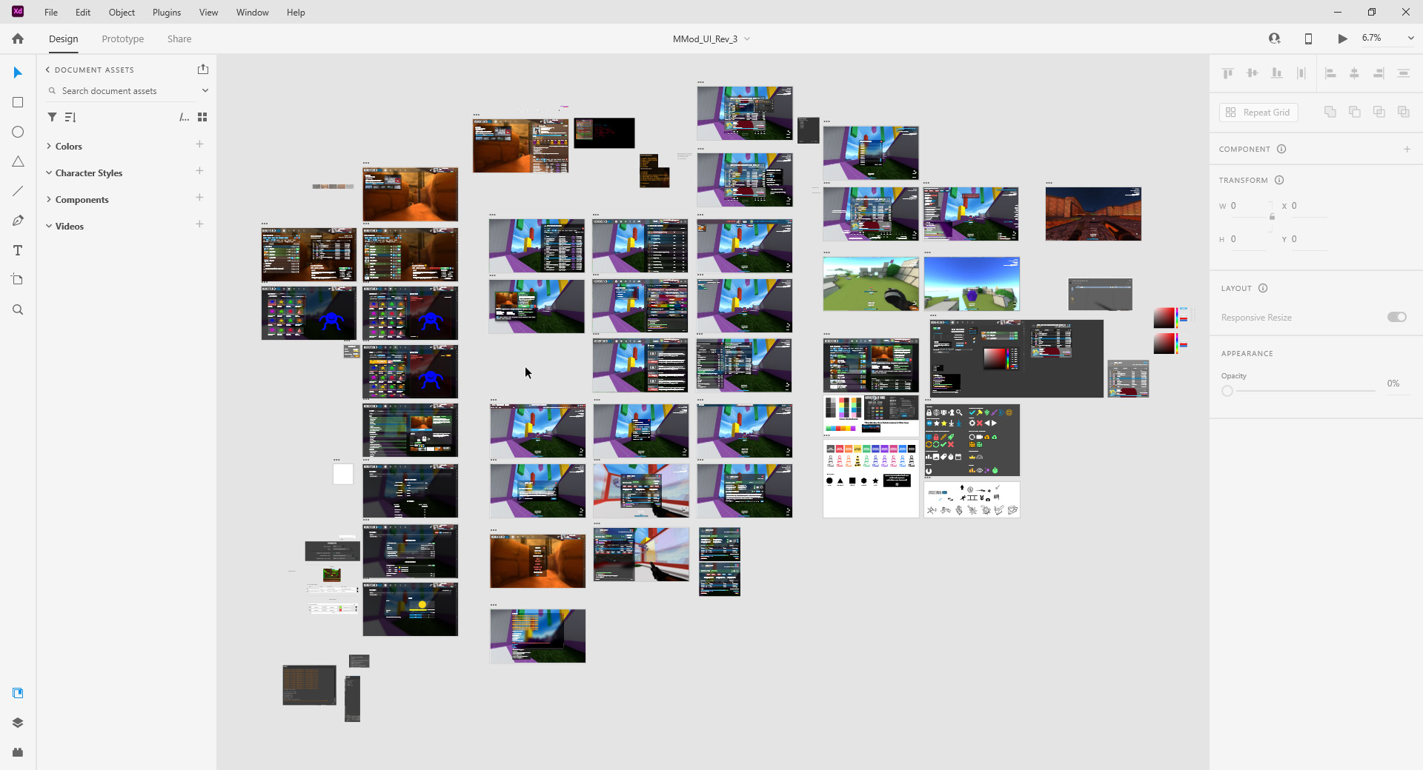Select the Text tool
This screenshot has width=1423, height=770.
point(17,250)
